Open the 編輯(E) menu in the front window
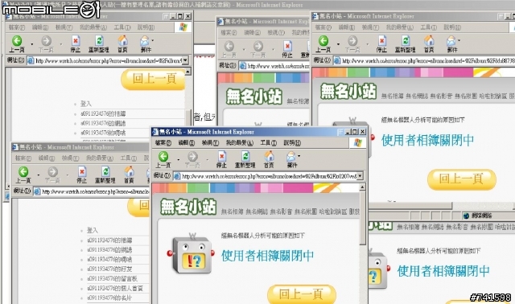The image size is (515, 304). pyautogui.click(x=187, y=143)
